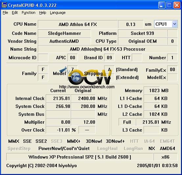Image resolution: width=182 pixels, height=175 pixels.
Task: Click the Original OEM CPU type value
Action: (143, 41)
